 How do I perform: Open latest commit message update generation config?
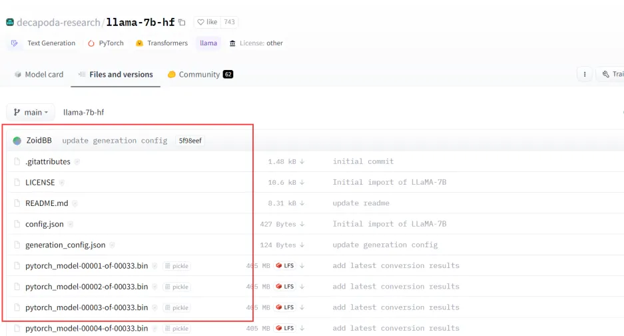coord(115,141)
